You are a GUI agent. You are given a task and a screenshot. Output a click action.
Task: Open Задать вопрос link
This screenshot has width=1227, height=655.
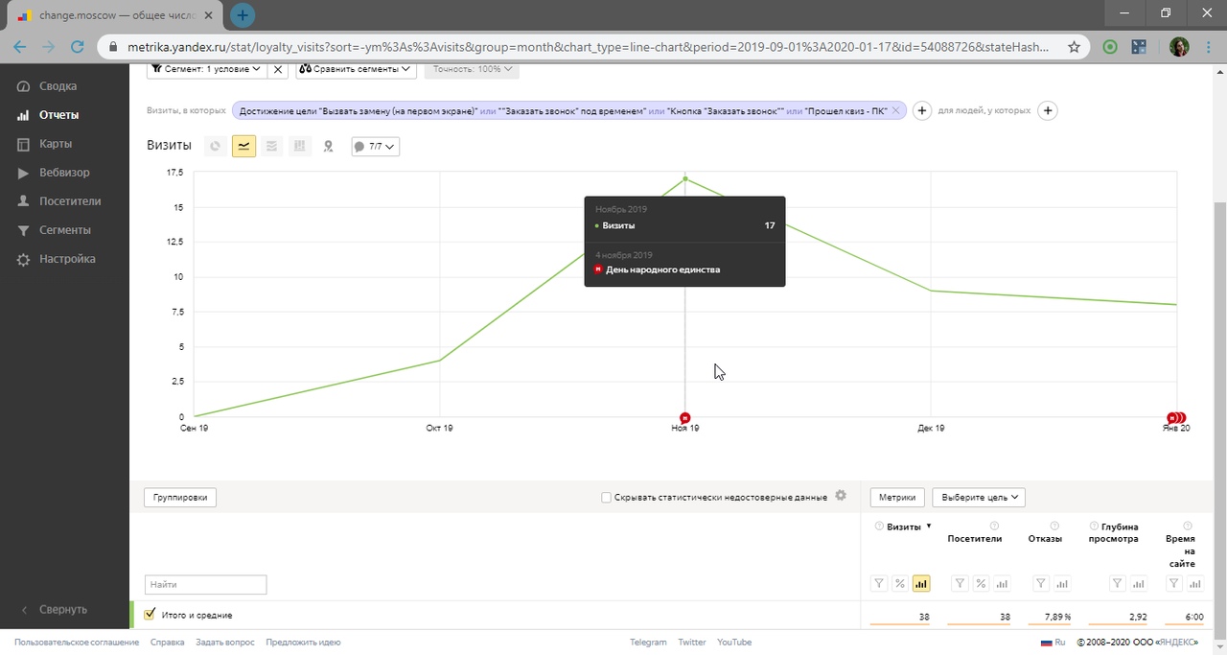pyautogui.click(x=225, y=643)
